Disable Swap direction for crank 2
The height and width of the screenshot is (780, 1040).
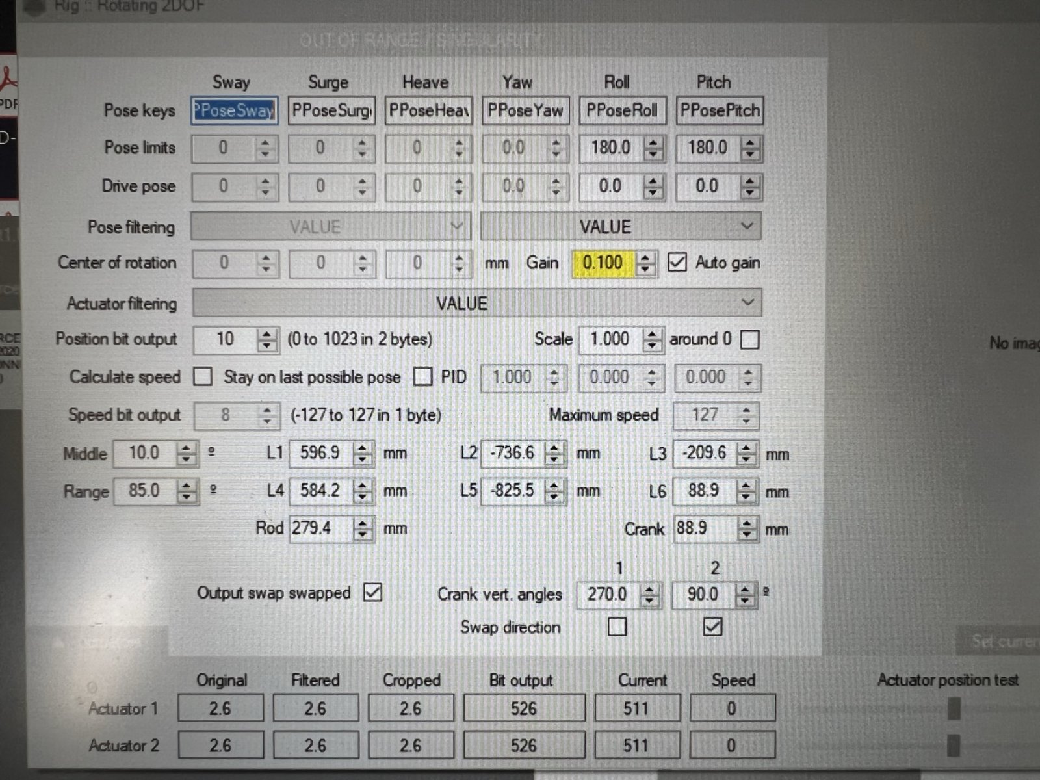tap(712, 627)
